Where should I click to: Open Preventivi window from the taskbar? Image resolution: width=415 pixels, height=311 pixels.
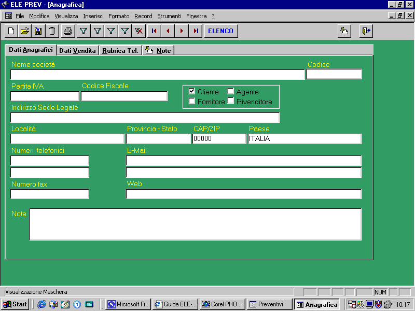click(267, 304)
